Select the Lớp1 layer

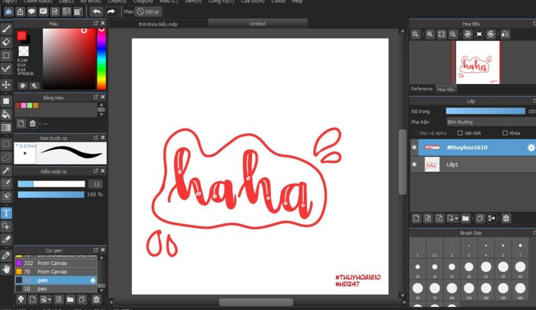coord(473,165)
